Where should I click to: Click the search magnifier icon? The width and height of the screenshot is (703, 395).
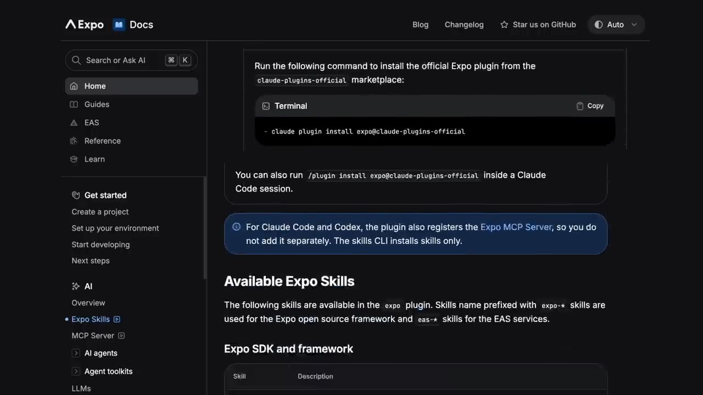click(76, 60)
